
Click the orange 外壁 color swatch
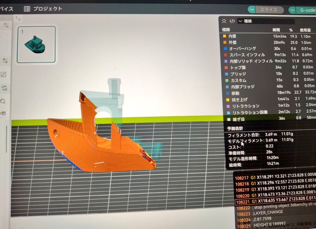tap(225, 42)
